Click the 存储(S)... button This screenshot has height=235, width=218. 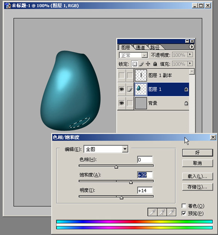(x=197, y=187)
